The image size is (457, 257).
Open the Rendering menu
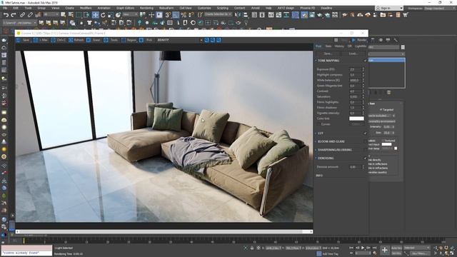click(146, 8)
